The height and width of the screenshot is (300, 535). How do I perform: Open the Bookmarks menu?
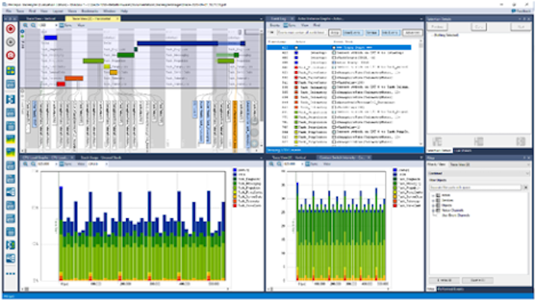(89, 11)
